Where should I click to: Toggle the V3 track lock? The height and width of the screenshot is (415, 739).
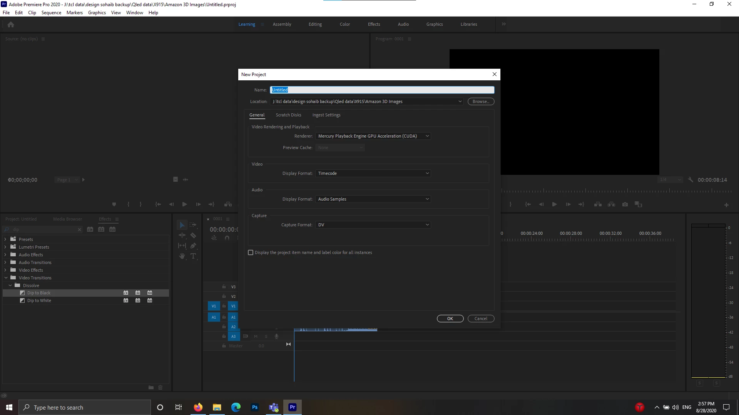pos(224,287)
